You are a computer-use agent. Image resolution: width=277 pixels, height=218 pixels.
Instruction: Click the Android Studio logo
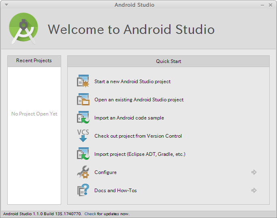pos(23,29)
